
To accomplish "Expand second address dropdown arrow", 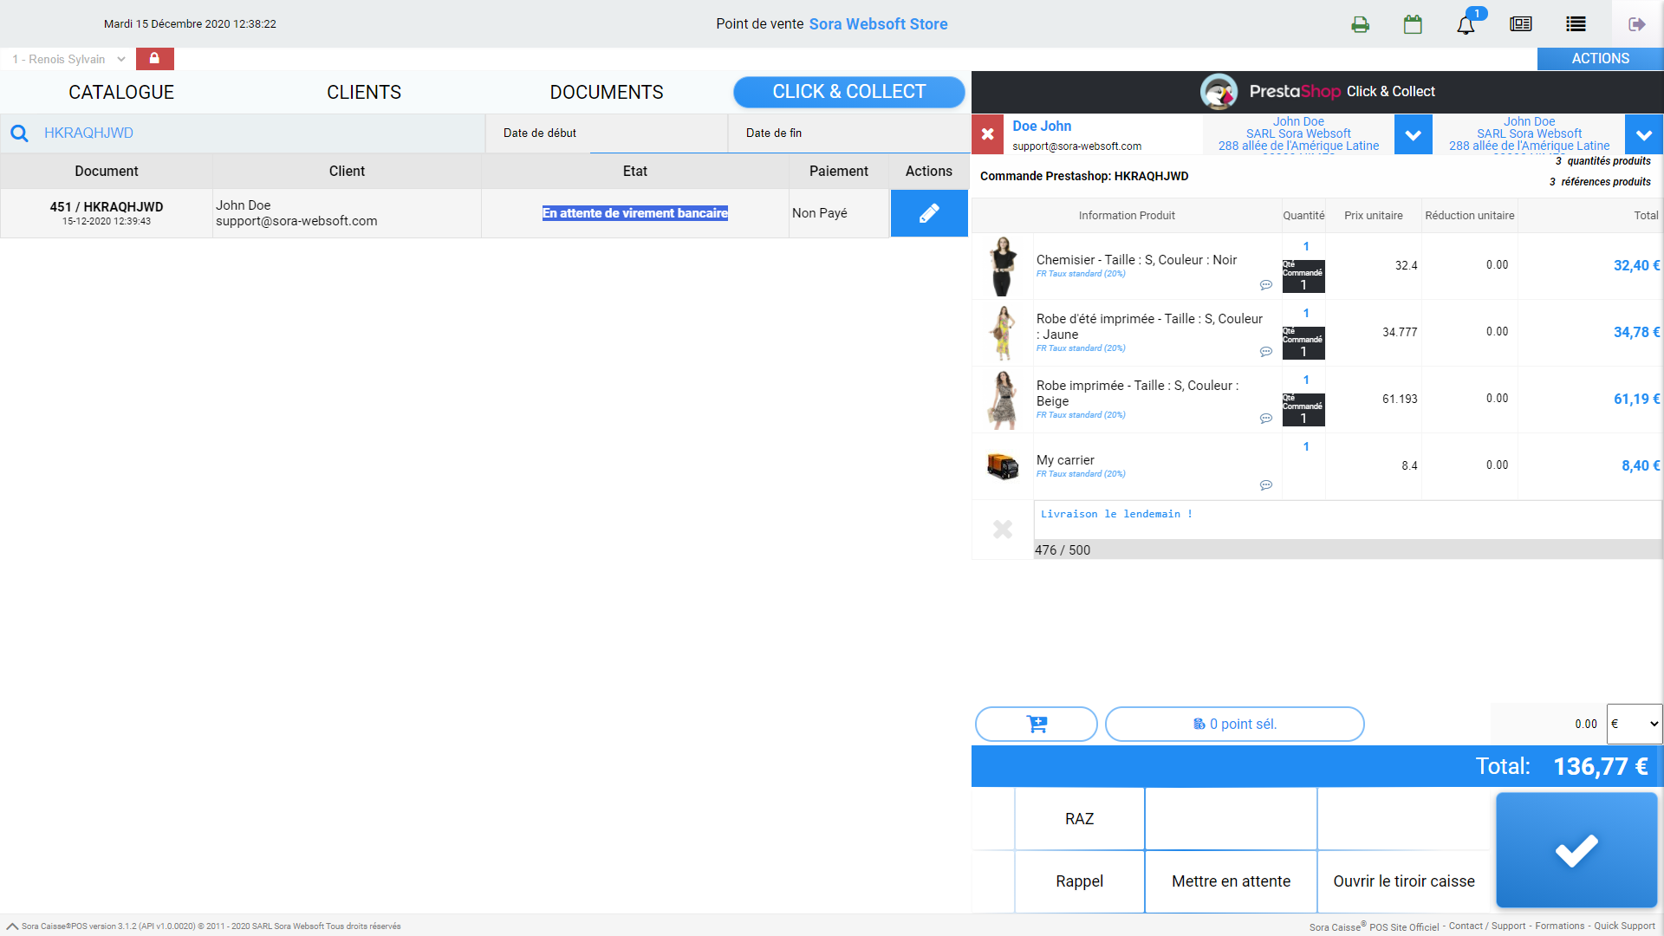I will point(1643,135).
